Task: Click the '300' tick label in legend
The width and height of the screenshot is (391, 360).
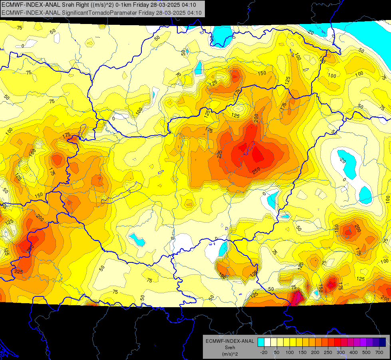Action: [x=341, y=352]
